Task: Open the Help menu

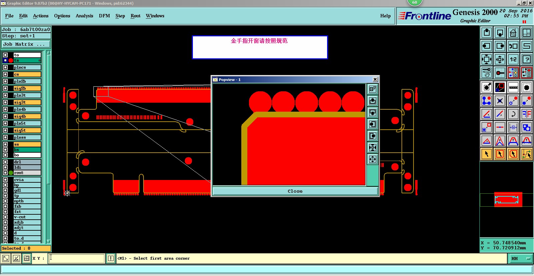Action: (385, 16)
